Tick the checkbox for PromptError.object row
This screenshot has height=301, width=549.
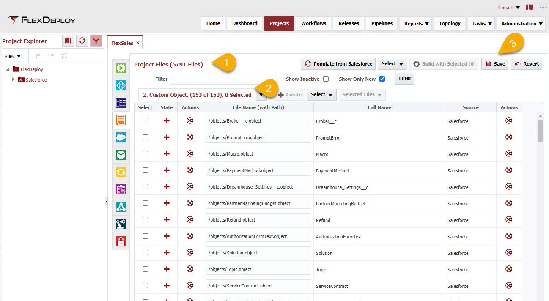pos(145,137)
